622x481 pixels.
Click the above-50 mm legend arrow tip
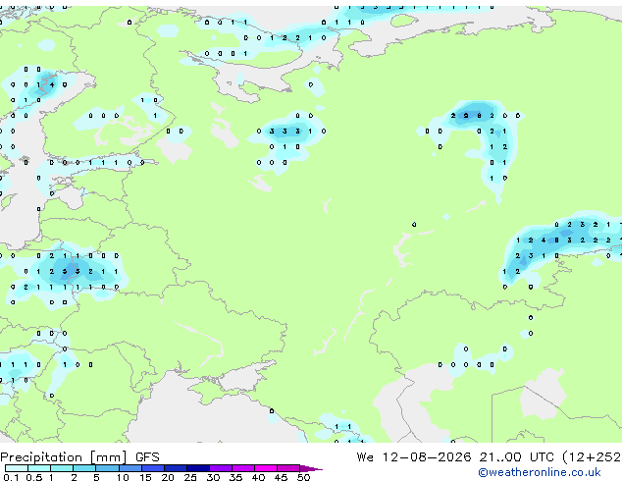[x=311, y=468]
